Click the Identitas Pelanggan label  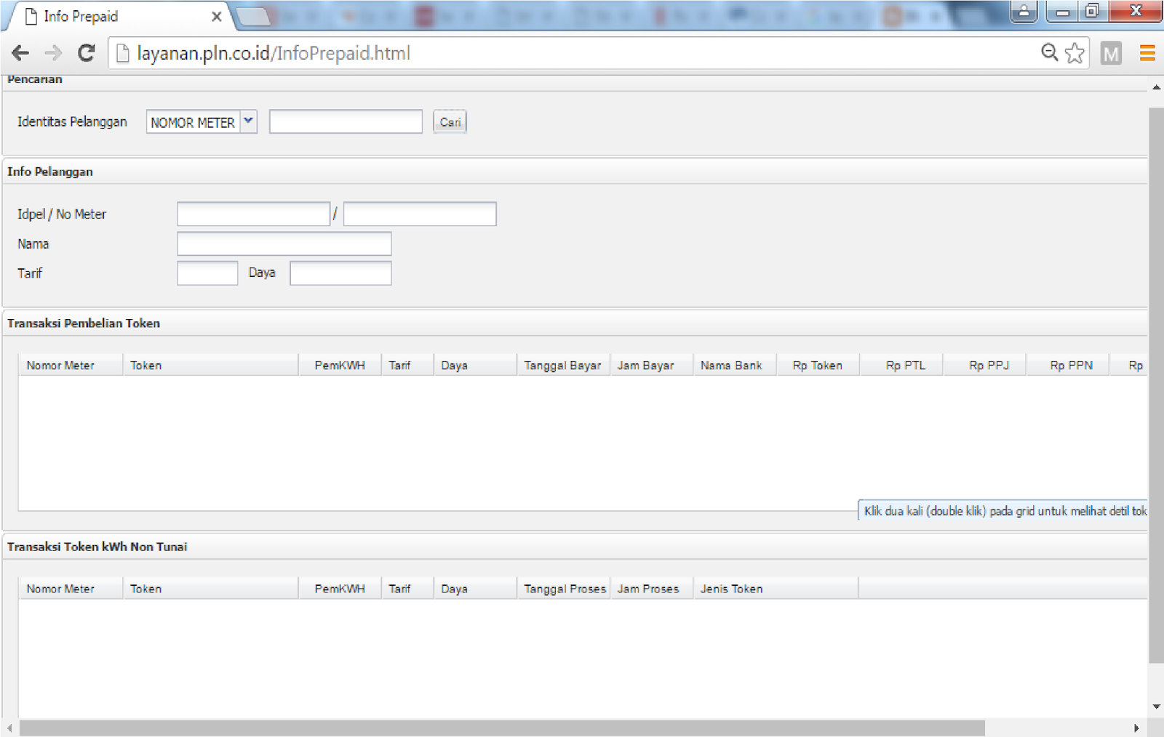coord(72,121)
